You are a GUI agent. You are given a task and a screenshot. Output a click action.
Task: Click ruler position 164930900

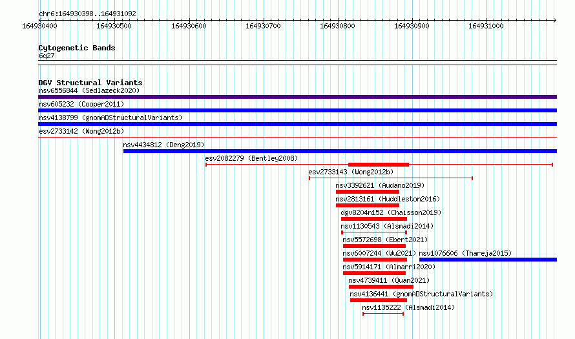[412, 26]
